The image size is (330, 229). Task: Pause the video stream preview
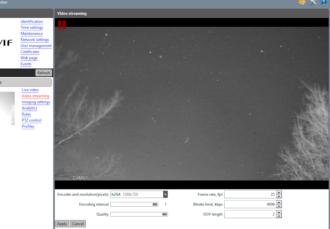tap(62, 25)
